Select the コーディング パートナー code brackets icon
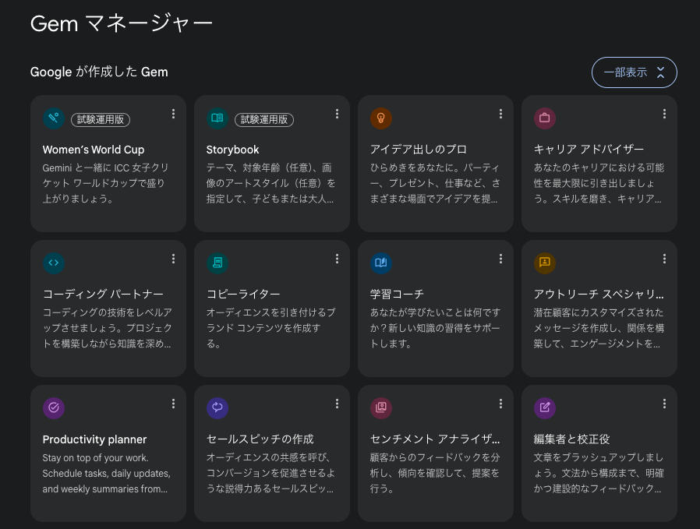The height and width of the screenshot is (529, 700). [x=54, y=263]
